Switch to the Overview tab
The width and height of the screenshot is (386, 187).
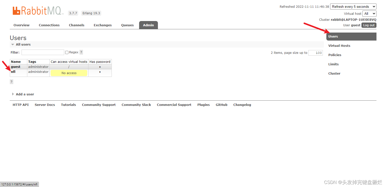click(22, 25)
